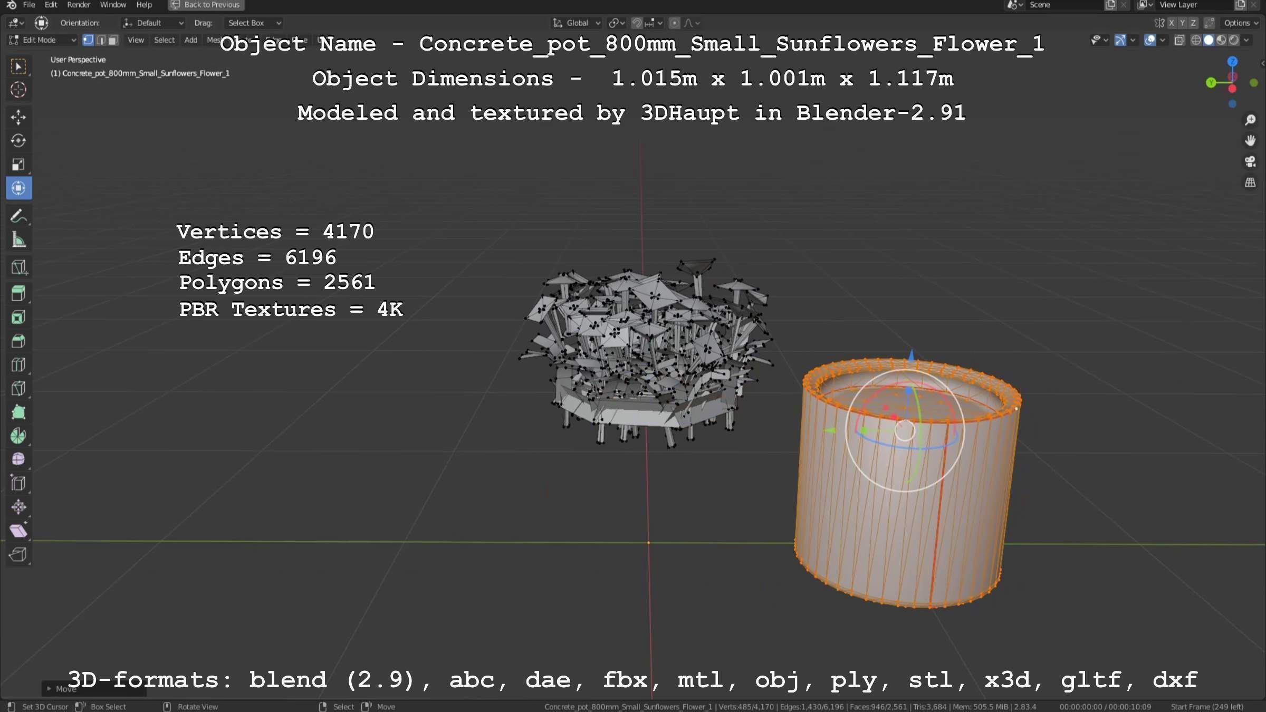Open the editor type dropdown
Screen dimensions: 1266x712
(16, 23)
